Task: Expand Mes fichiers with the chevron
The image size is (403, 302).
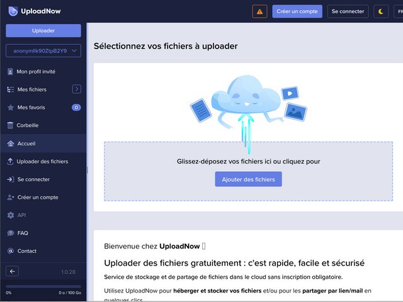Action: (77, 89)
